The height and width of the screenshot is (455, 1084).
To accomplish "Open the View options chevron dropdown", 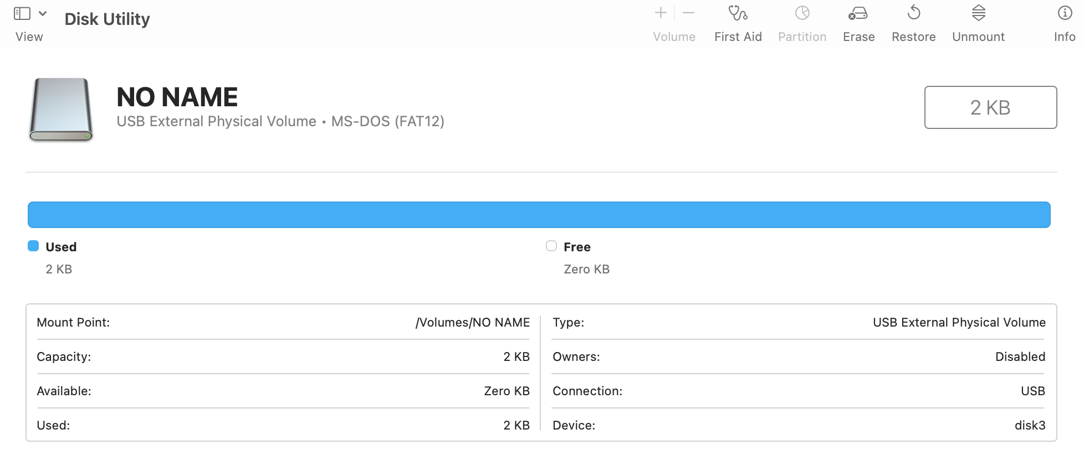I will (43, 13).
